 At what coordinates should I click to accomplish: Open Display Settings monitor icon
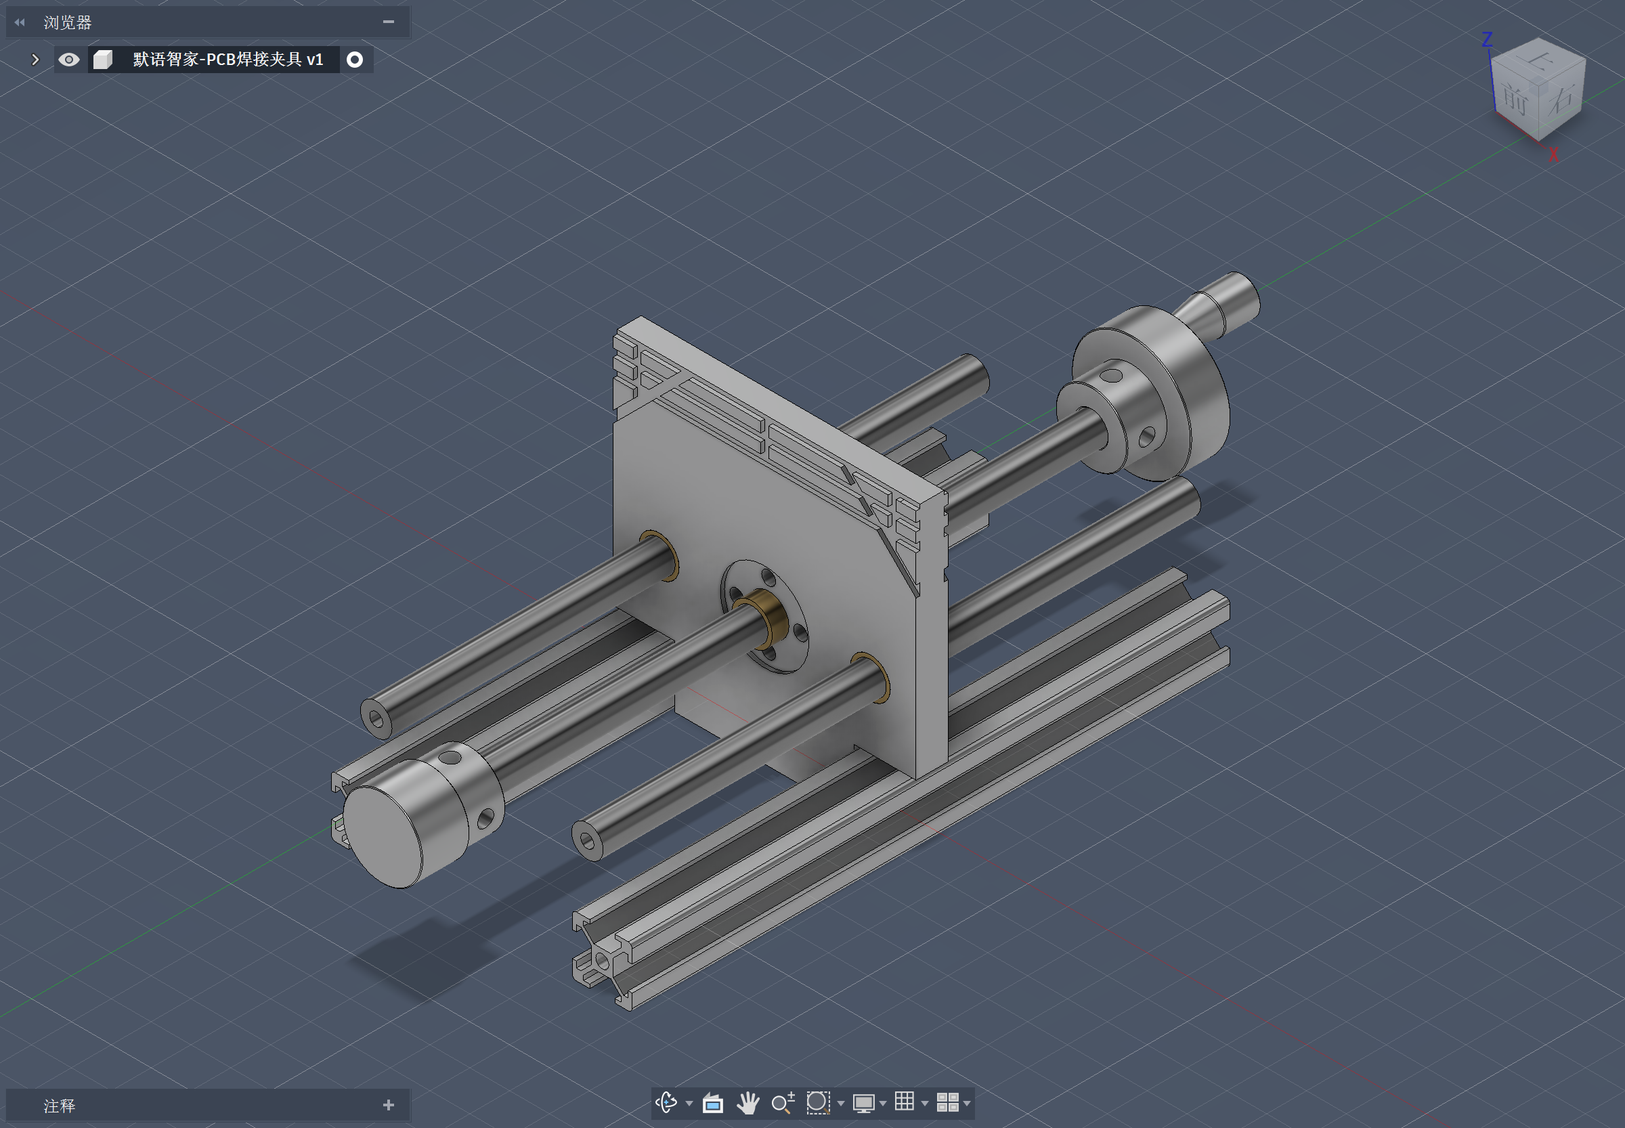[x=863, y=1102]
